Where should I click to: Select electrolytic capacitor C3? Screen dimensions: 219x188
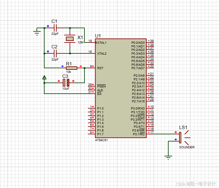pyautogui.click(x=66, y=83)
